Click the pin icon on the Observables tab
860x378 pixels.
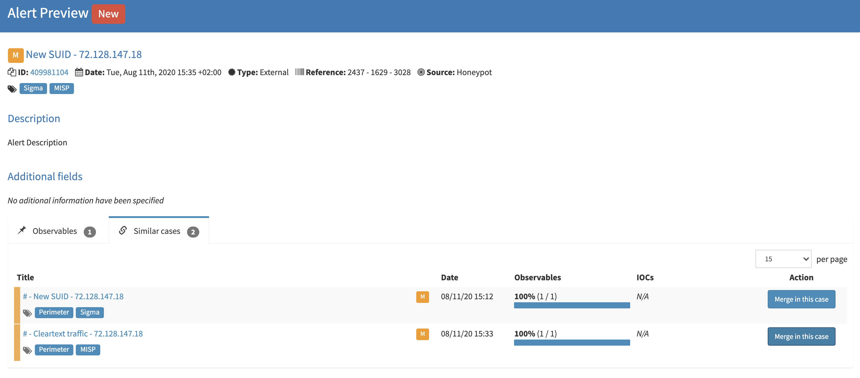[x=21, y=230]
